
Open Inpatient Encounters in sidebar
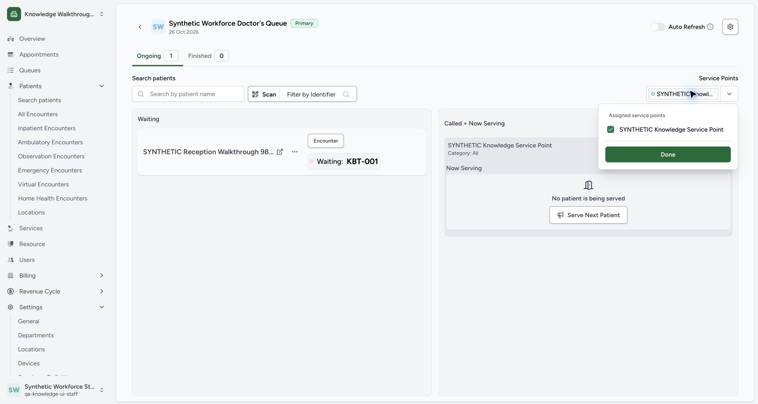[x=46, y=128]
